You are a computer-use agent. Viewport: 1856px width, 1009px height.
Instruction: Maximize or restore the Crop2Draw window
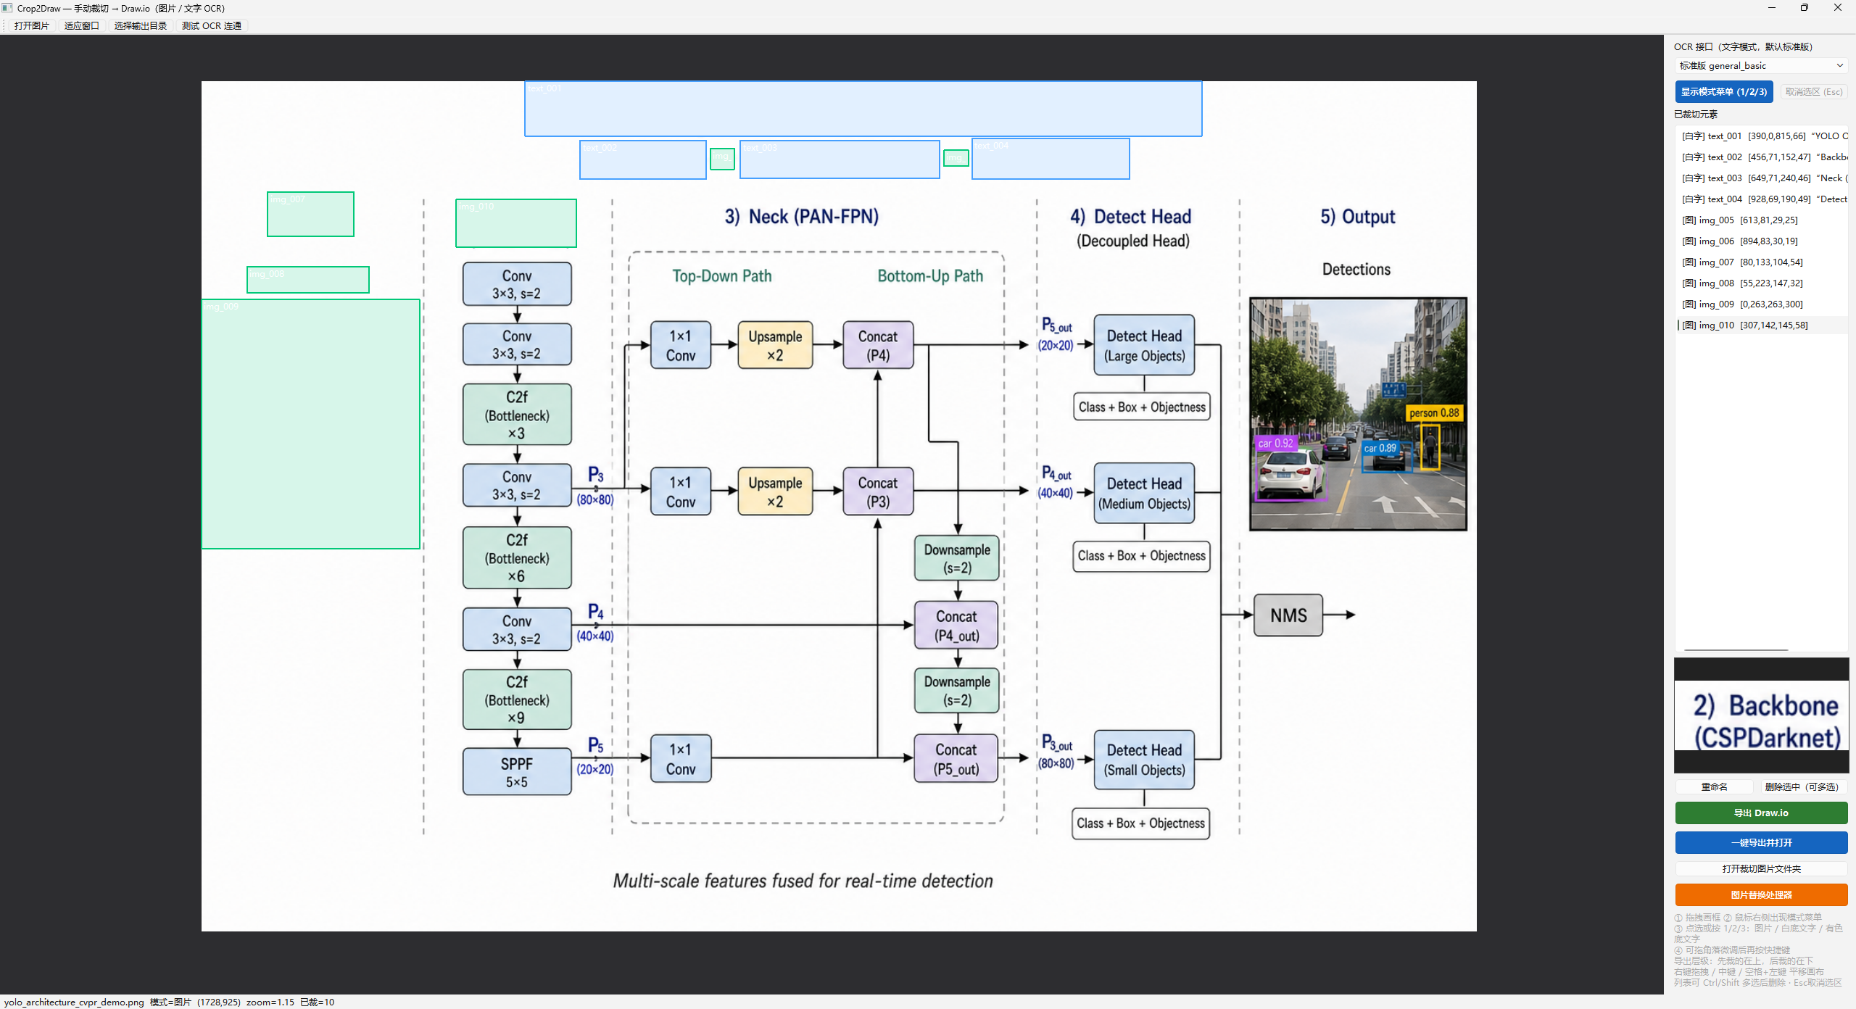point(1805,8)
